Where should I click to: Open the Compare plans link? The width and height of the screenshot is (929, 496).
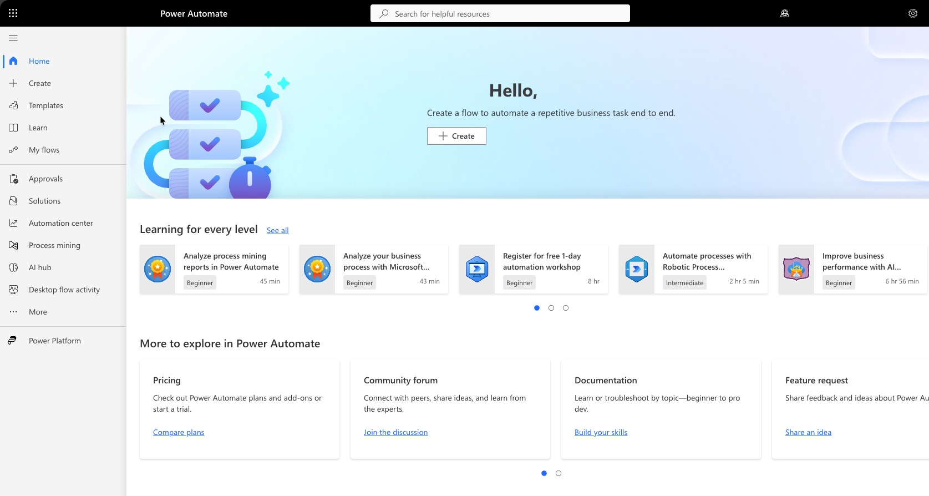pyautogui.click(x=179, y=432)
